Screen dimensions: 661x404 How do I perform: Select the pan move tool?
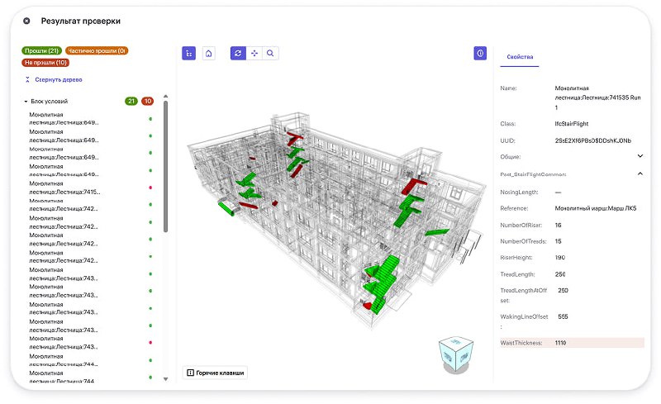[x=254, y=53]
